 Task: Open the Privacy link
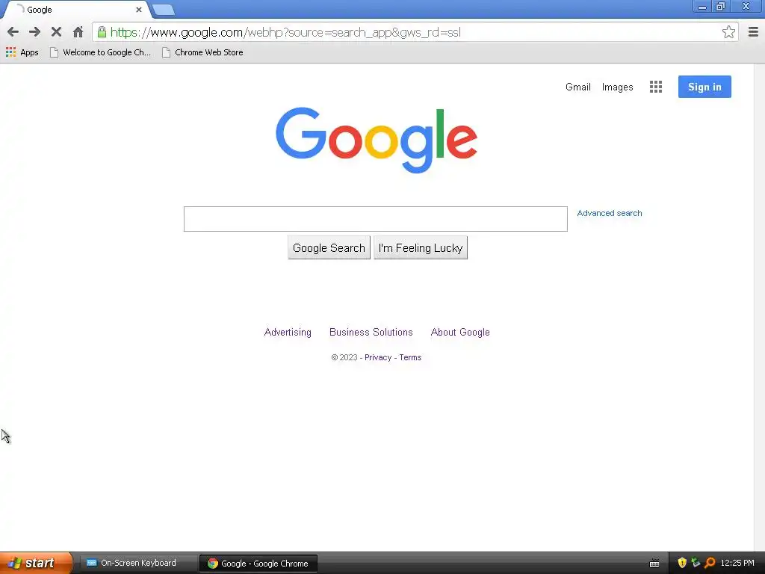tap(378, 357)
